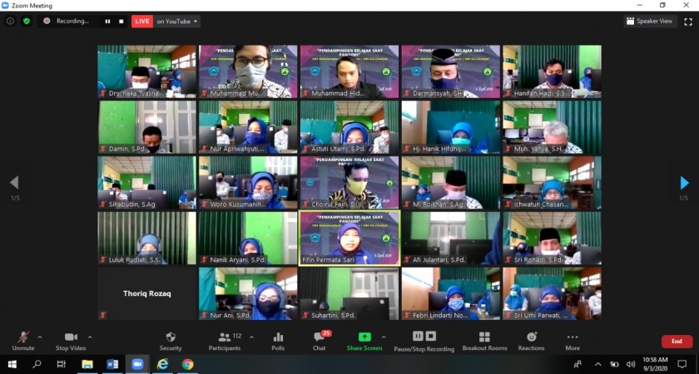Image resolution: width=699 pixels, height=374 pixels.
Task: Stop the video camera
Action: [72, 340]
